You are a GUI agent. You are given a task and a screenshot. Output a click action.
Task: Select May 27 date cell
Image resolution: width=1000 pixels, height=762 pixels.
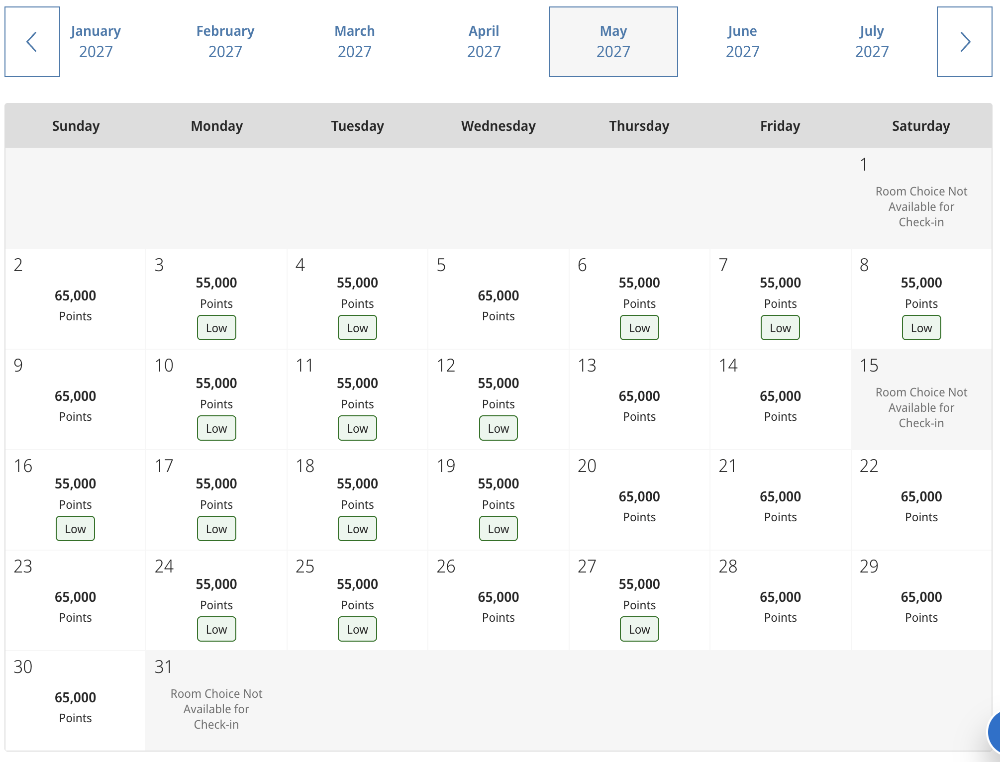639,600
